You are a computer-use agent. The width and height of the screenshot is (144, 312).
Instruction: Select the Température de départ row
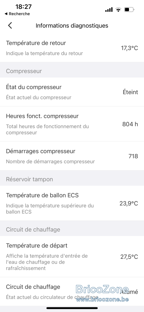point(72,257)
